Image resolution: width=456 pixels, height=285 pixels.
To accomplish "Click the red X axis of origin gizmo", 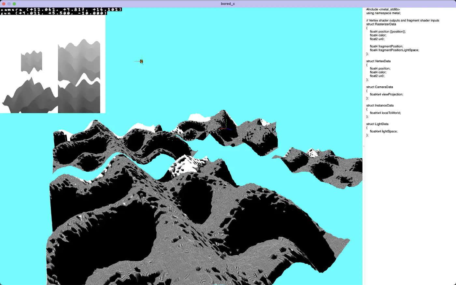I will point(221,128).
